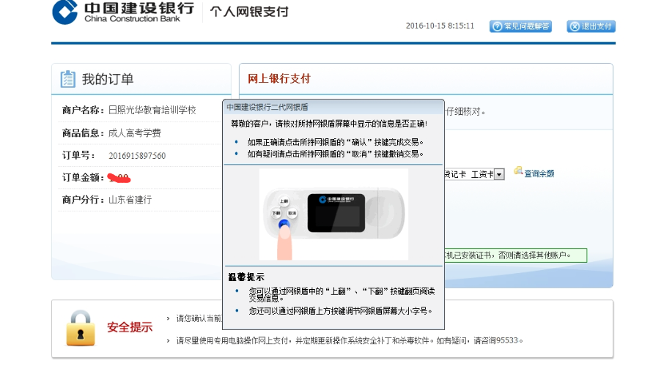This screenshot has width=653, height=374.
Task: Click the security tip mentioning 95533
Action: coord(350,341)
